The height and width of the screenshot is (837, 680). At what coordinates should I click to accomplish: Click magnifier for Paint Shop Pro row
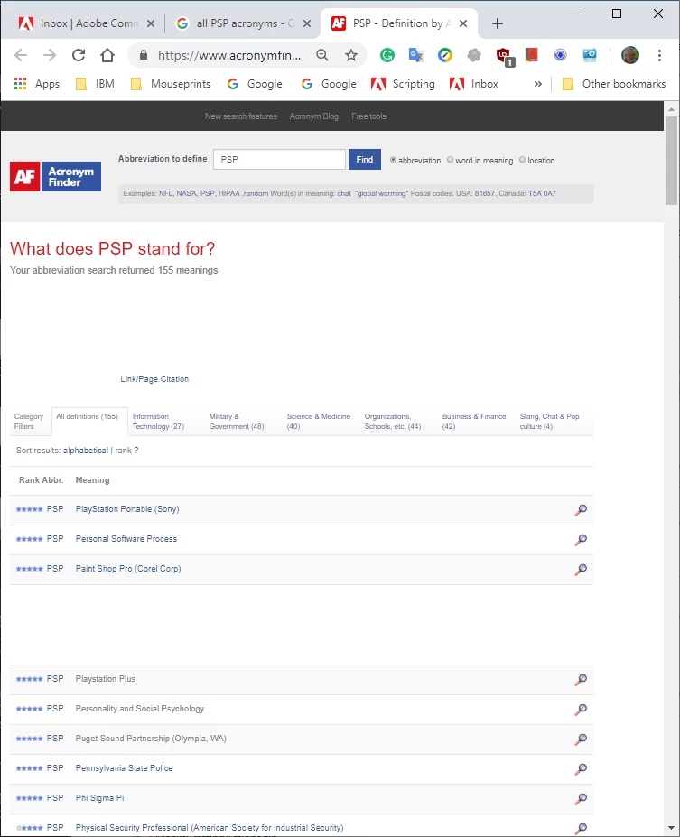click(581, 570)
